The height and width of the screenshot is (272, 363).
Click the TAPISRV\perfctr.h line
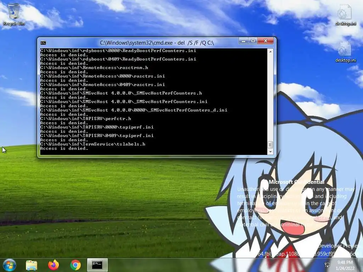(x=86, y=119)
